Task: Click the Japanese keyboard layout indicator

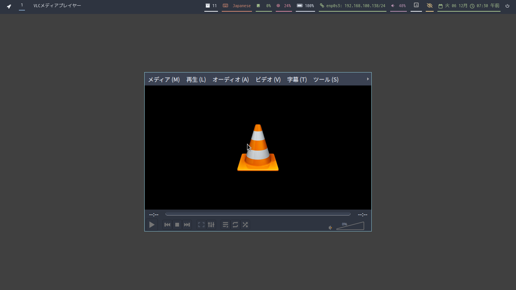Action: pos(237,6)
